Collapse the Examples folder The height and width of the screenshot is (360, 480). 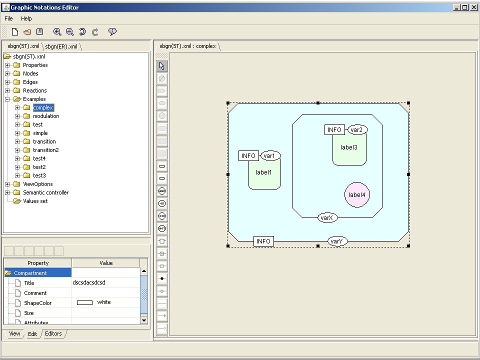pyautogui.click(x=7, y=99)
